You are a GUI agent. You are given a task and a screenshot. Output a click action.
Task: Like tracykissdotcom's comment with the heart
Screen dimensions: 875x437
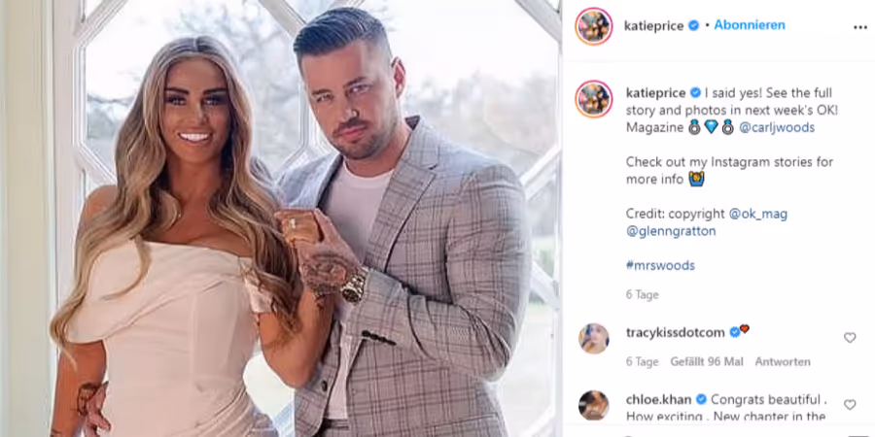850,337
